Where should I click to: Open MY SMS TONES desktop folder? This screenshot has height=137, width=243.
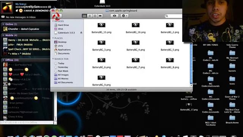(x=210, y=45)
